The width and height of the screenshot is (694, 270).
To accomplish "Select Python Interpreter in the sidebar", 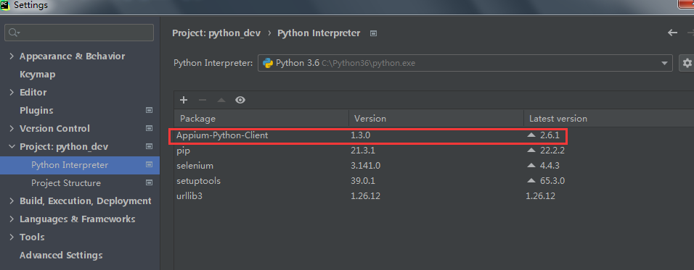I will 80,164.
